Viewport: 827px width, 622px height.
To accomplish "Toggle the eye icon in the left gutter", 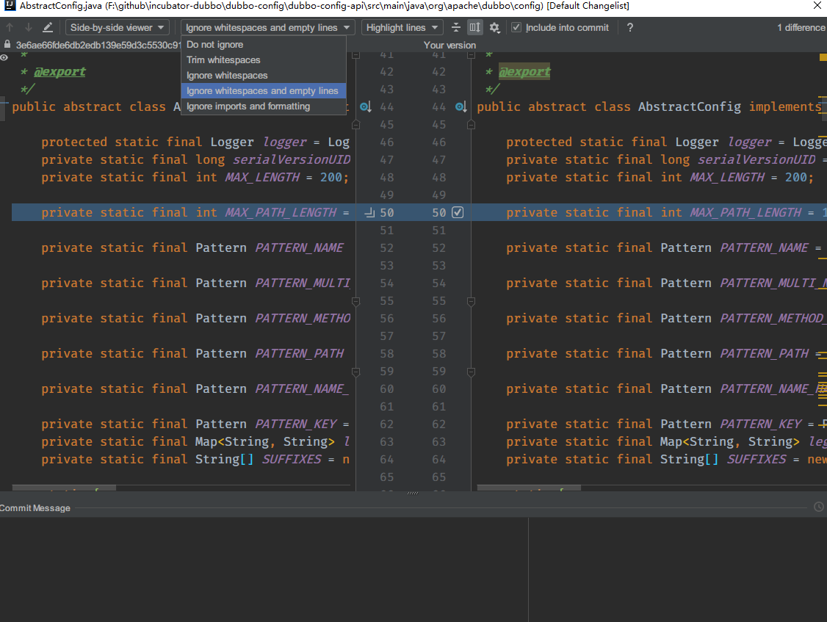I will (x=4, y=57).
